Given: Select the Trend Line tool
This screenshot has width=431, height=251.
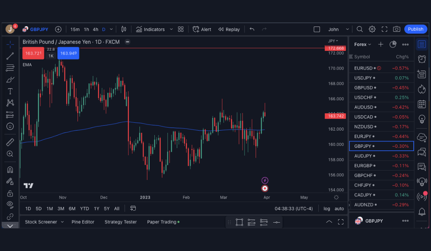Looking at the screenshot, I should point(10,56).
